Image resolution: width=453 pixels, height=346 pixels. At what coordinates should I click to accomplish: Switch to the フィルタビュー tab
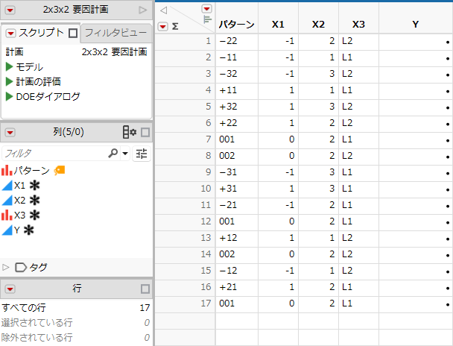[115, 33]
